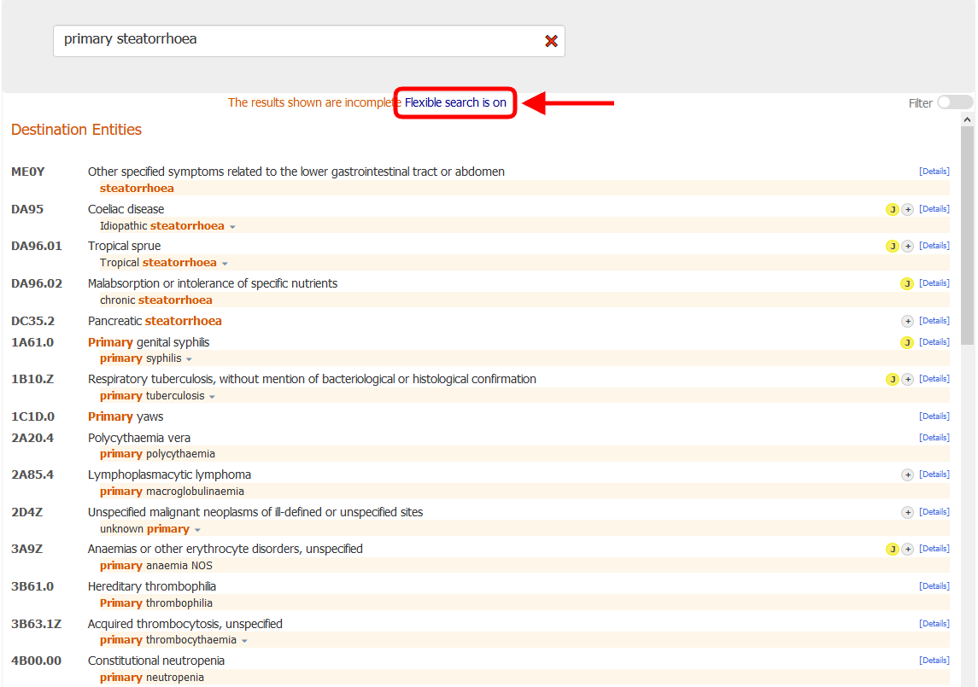Expand the Idiopathic steatorrhoea dropdown arrow
The image size is (978, 687).
tap(232, 226)
